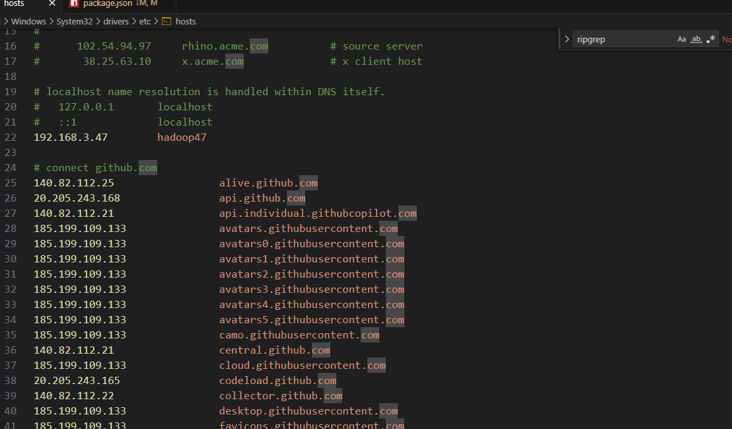
Task: Toggle Match Case in find widget
Action: [x=682, y=39]
